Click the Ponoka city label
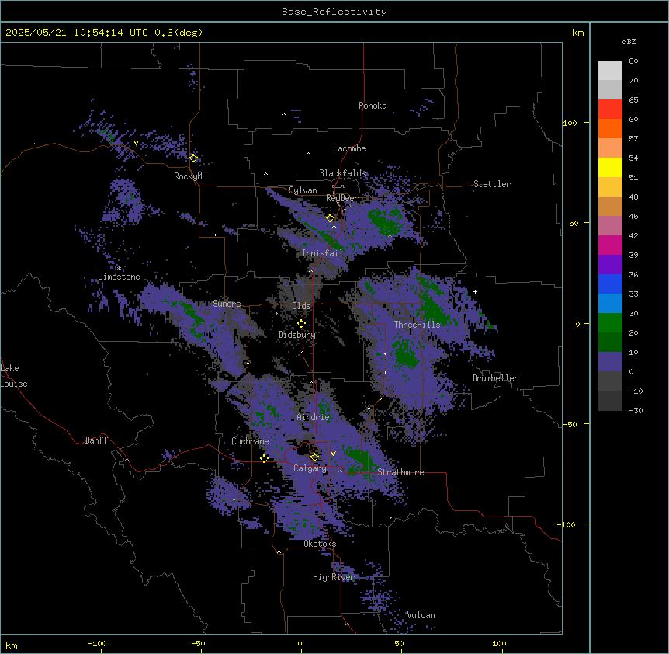 [373, 106]
